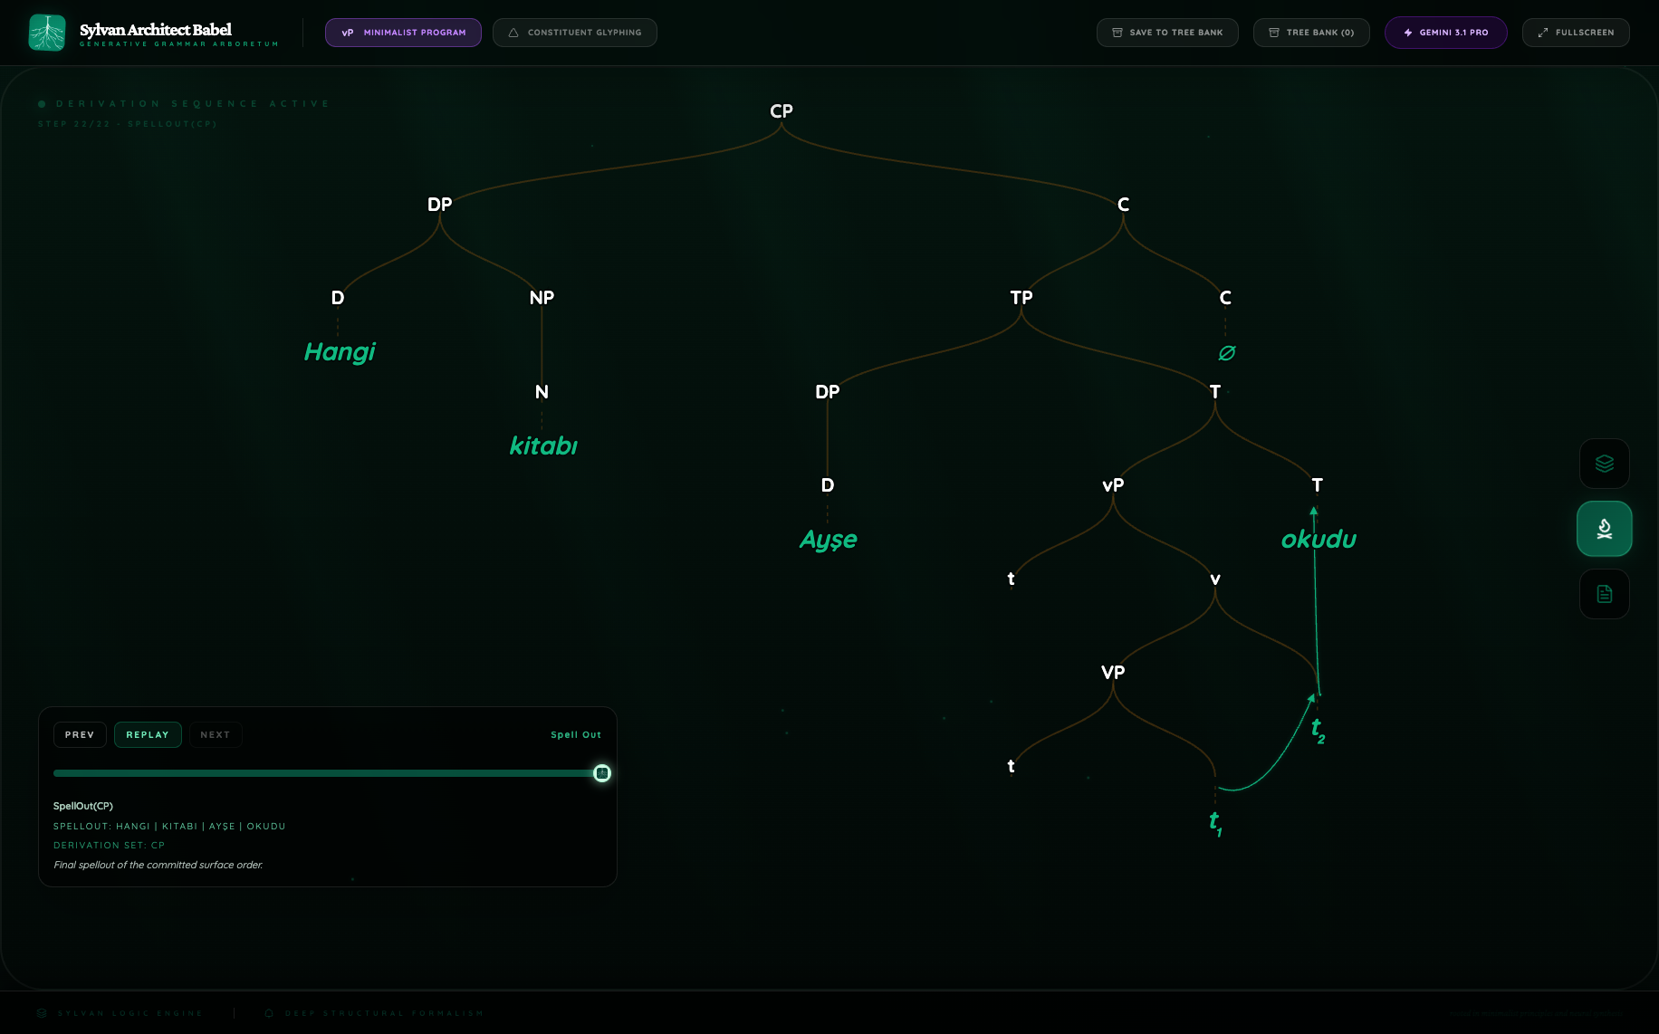The height and width of the screenshot is (1034, 1659).
Task: Select the word 'Hangi' leaf
Action: 340,351
